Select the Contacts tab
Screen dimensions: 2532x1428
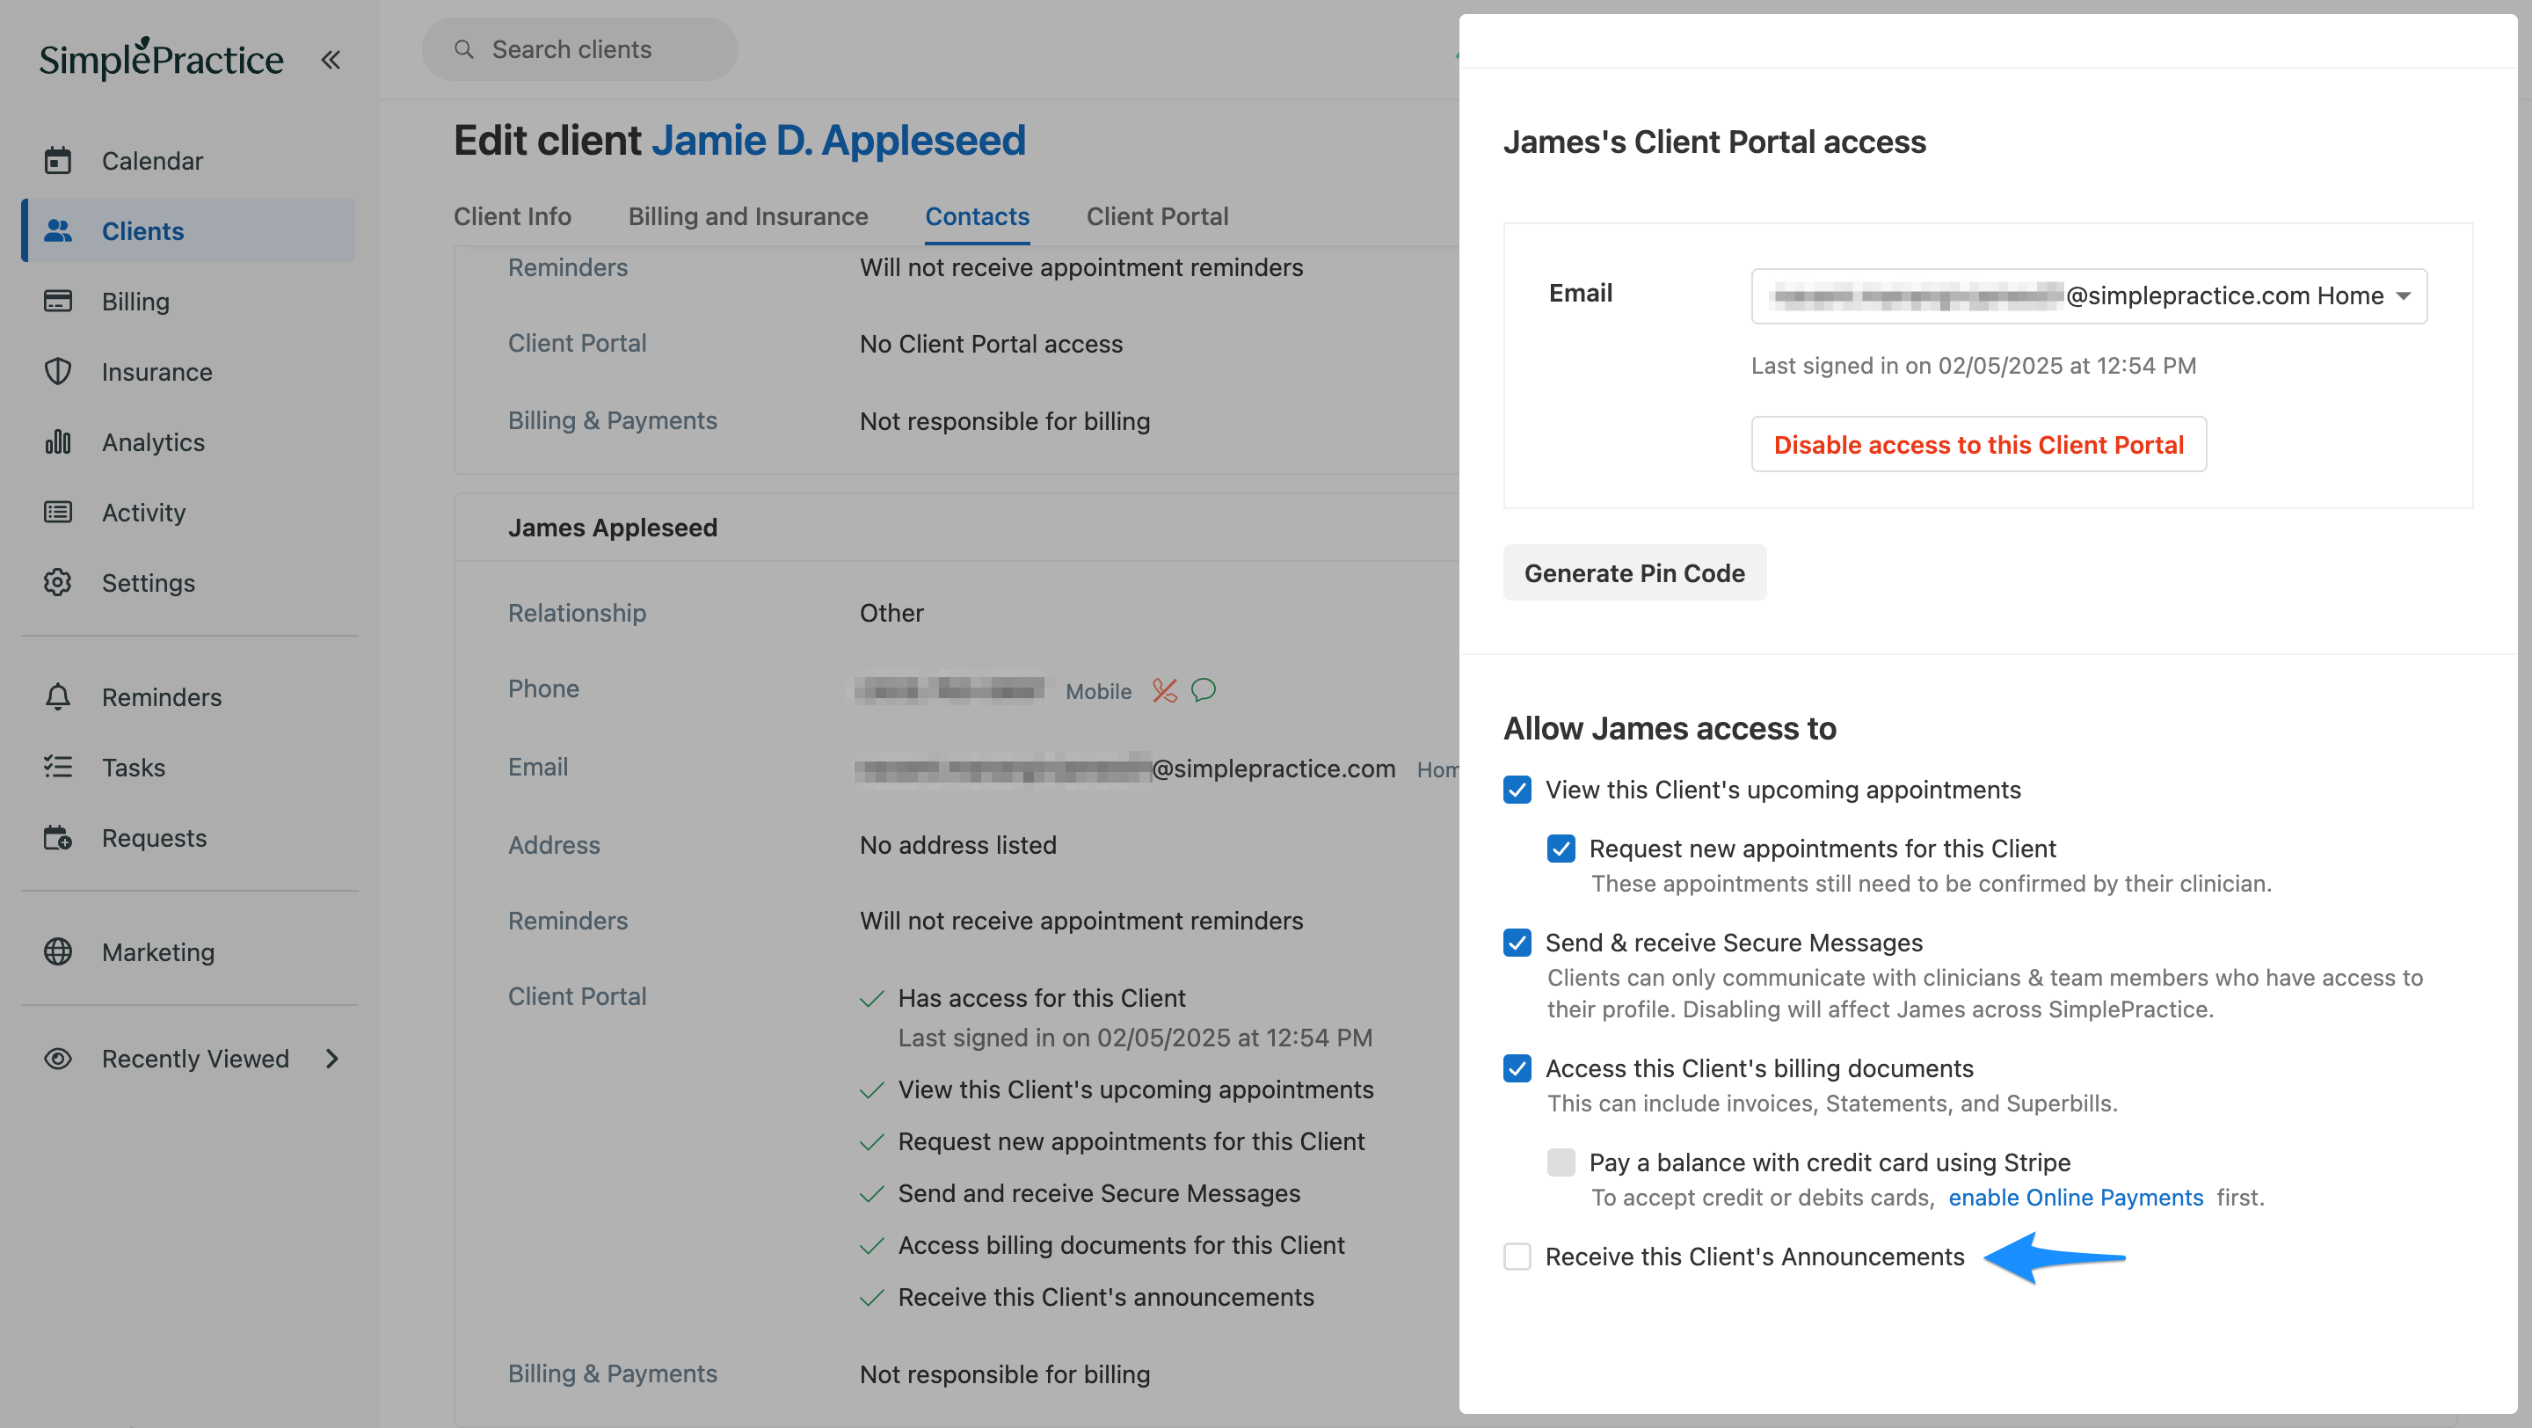(x=977, y=216)
